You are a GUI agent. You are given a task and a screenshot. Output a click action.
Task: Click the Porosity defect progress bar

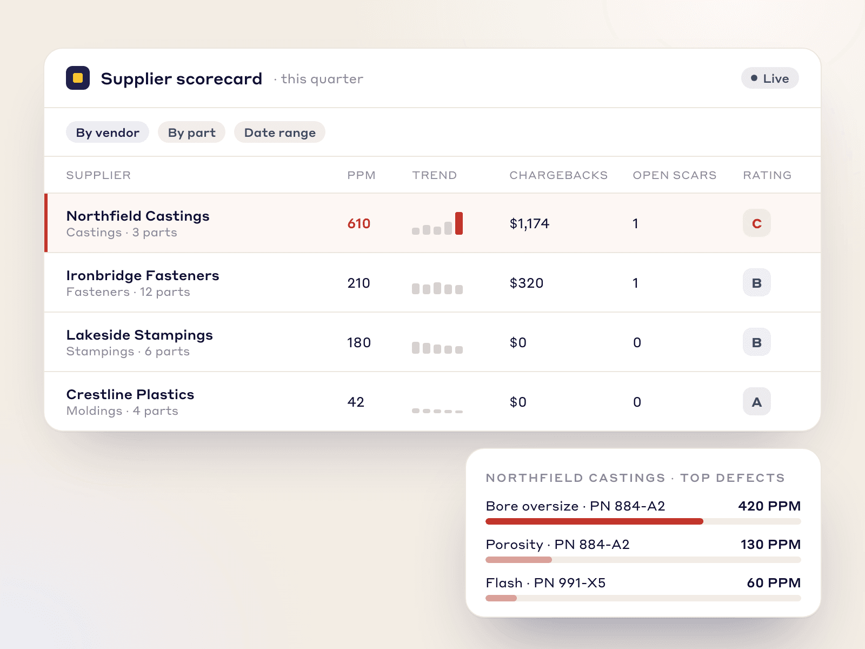point(643,560)
